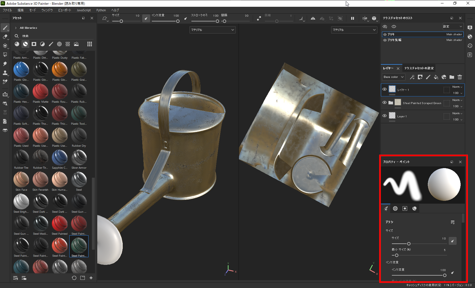Screen dimensions: 475x288
Task: Pause the engine rendering
Action: (x=353, y=19)
